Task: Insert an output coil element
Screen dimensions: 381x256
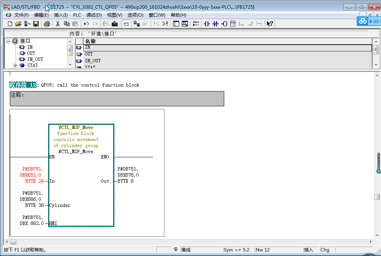Action: [x=224, y=24]
